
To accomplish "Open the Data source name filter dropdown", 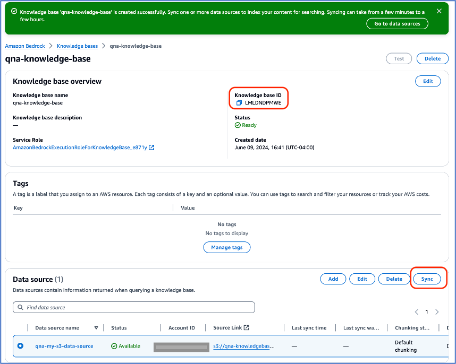I will (96, 327).
